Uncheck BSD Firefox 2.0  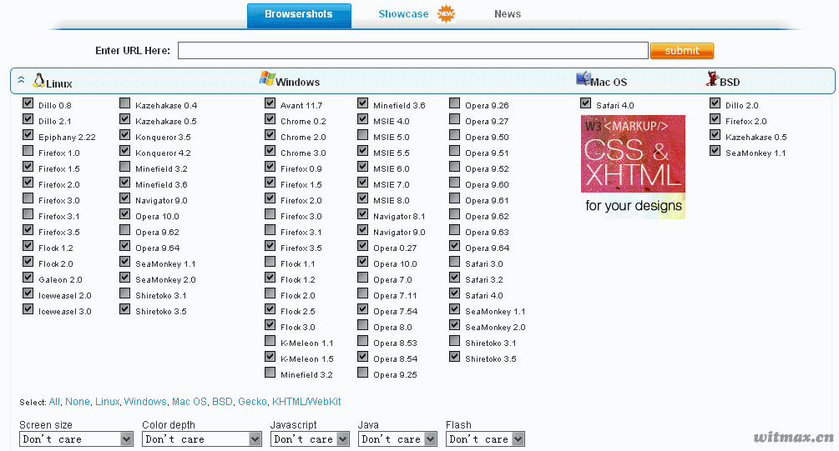(715, 118)
